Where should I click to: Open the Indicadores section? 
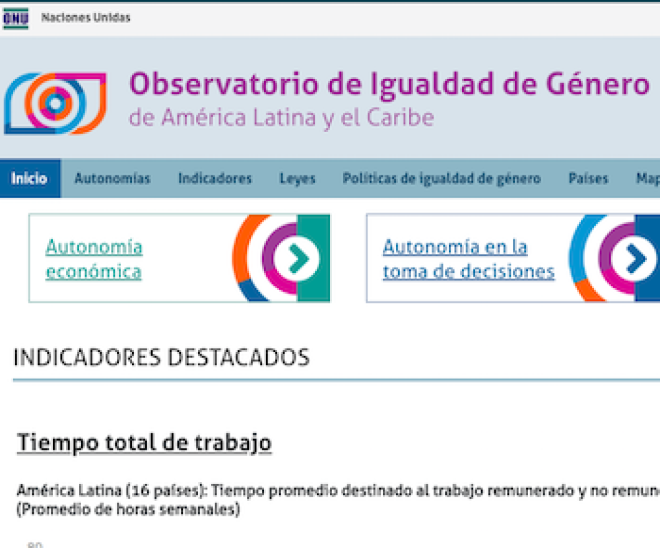215,178
